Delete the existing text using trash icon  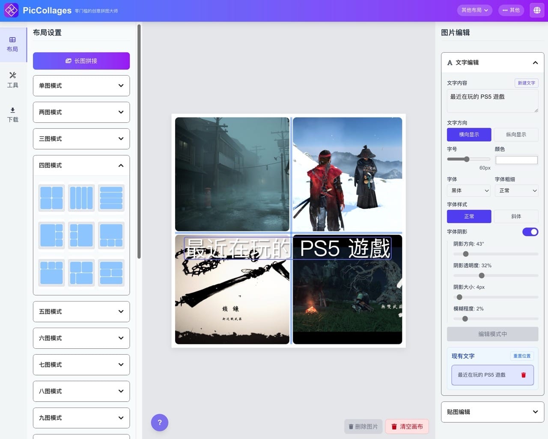[523, 375]
